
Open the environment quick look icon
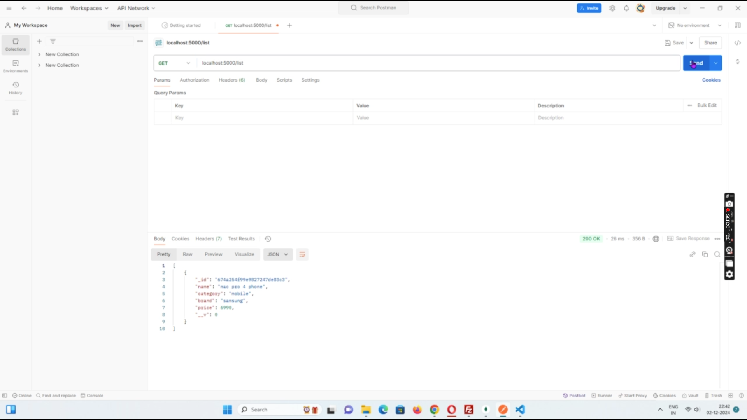[x=738, y=25]
